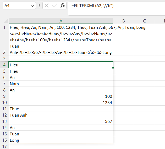This screenshot has width=165, height=149.
Task: Select the cell containing 567
Action: click(61, 122)
